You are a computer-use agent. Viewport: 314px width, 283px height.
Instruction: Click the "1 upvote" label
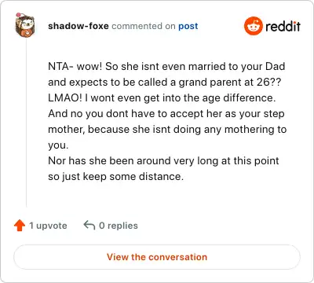point(48,226)
